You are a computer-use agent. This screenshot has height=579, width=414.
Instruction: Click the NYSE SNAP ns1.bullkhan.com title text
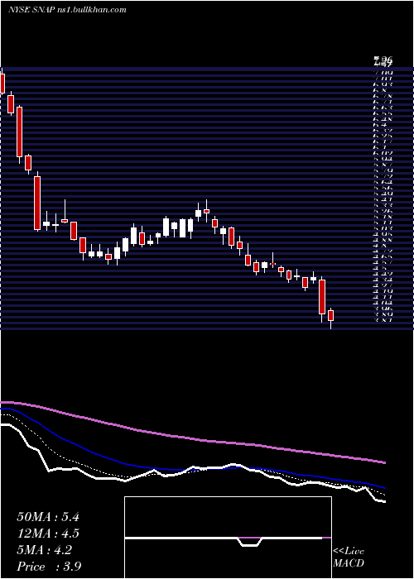(x=67, y=10)
